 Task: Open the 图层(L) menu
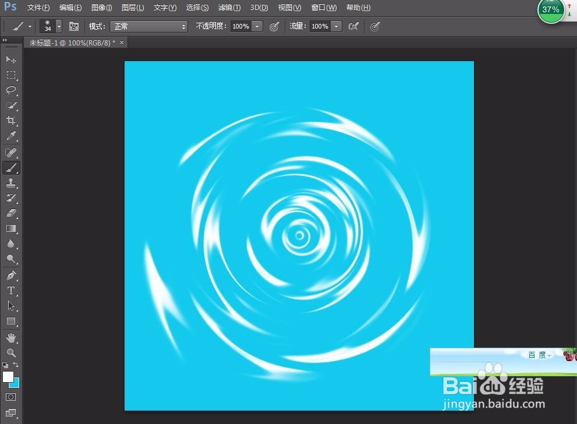133,8
